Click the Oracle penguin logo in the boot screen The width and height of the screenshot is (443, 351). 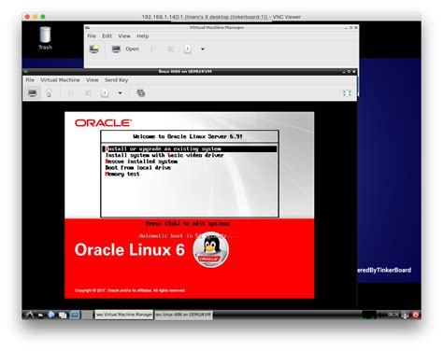point(211,250)
